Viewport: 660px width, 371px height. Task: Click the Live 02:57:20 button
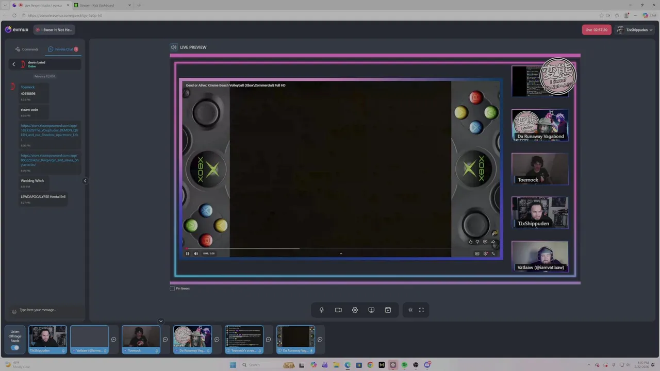click(x=597, y=30)
